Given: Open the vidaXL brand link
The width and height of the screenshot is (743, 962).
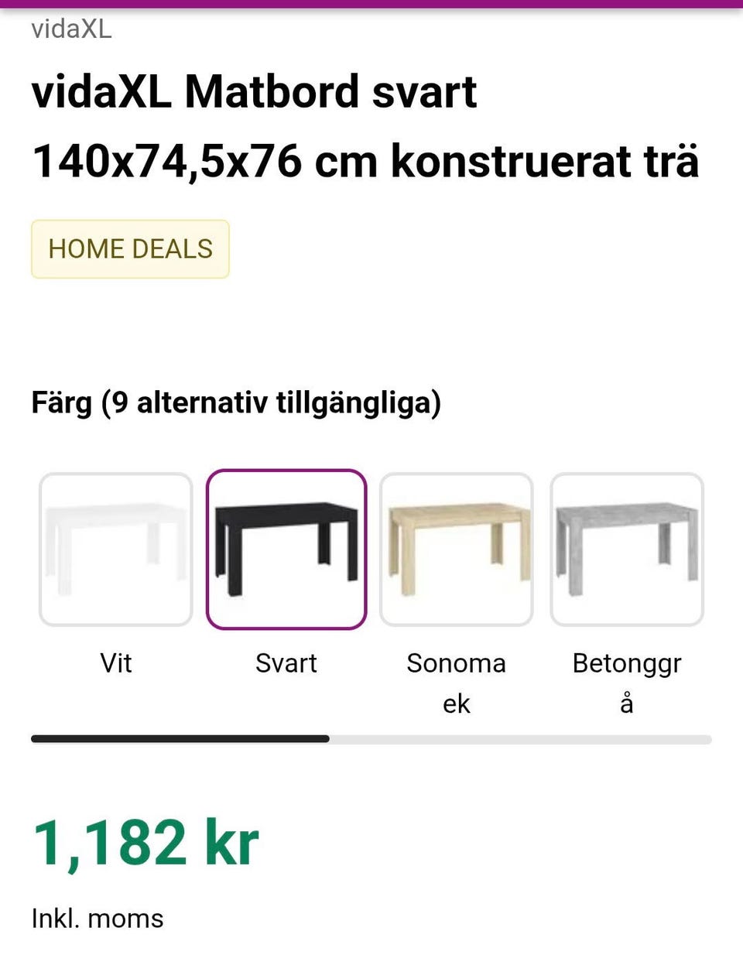Looking at the screenshot, I should 71,29.
